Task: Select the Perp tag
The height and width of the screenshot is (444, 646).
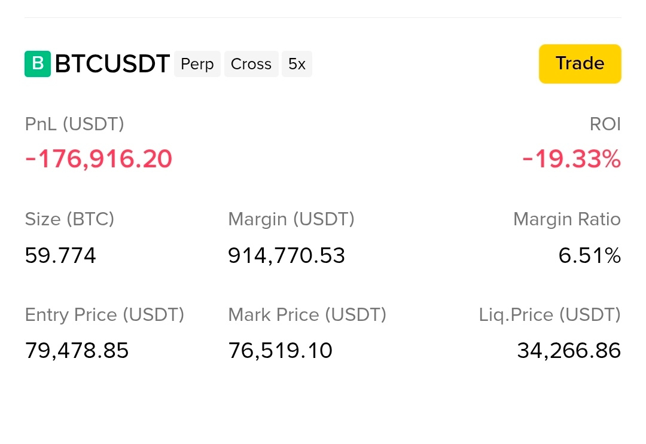Action: click(x=197, y=64)
